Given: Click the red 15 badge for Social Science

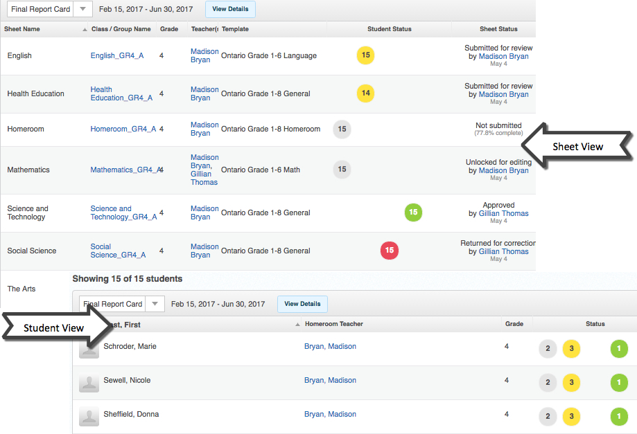Looking at the screenshot, I should coord(389,251).
